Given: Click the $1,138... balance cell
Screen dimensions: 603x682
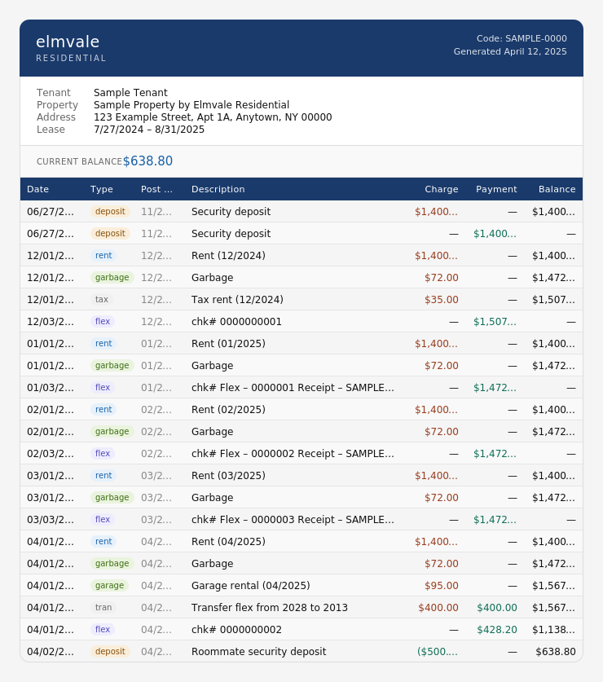Looking at the screenshot, I should [553, 629].
